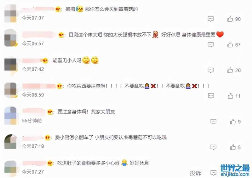This screenshot has width=252, height=178.
Task: Reply to the 07:42 comment
Action: [x=210, y=70]
